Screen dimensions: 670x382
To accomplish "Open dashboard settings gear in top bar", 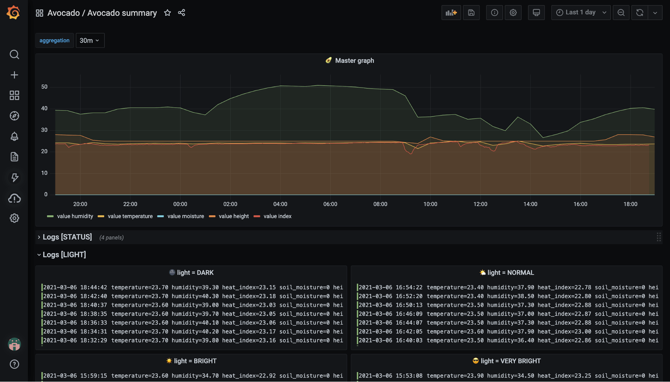I will tap(513, 13).
